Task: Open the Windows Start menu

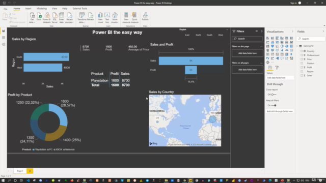Action: tap(3, 180)
